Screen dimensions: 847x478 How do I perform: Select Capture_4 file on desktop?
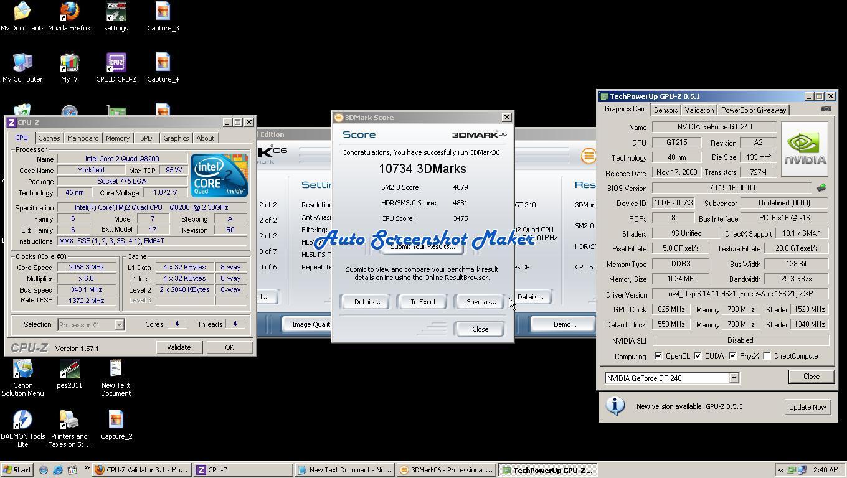[x=163, y=68]
